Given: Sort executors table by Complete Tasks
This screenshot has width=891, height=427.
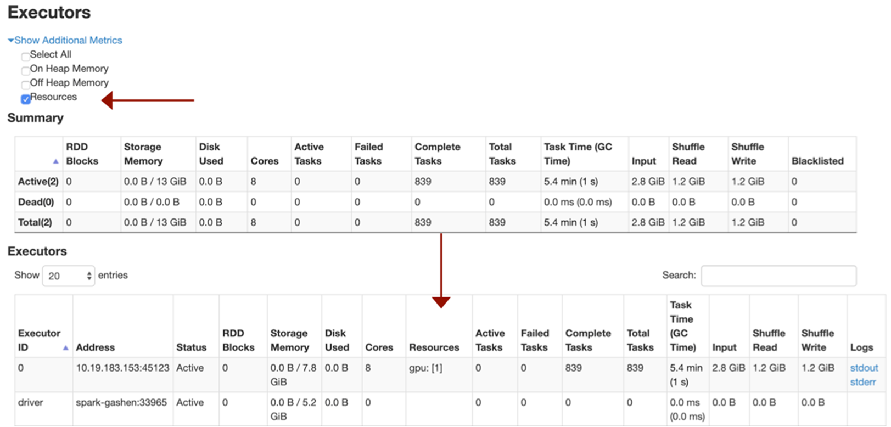Looking at the screenshot, I should tap(587, 340).
